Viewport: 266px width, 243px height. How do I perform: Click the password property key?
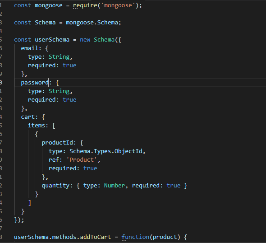[35, 83]
